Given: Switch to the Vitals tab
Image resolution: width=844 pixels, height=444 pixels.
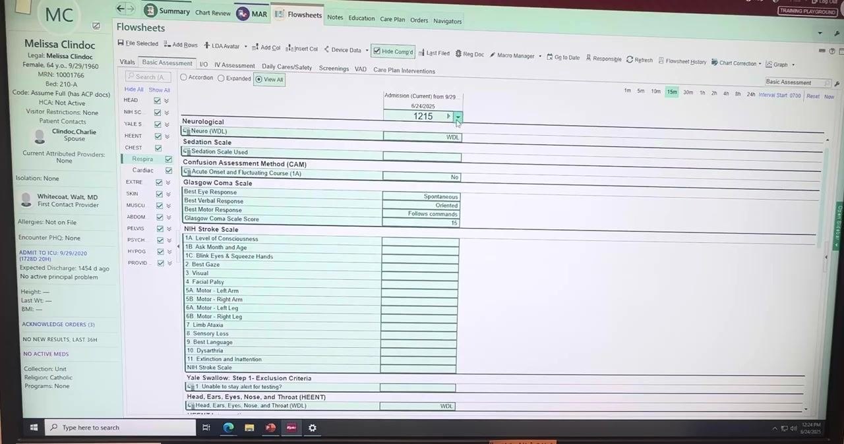Looking at the screenshot, I should pos(127,62).
